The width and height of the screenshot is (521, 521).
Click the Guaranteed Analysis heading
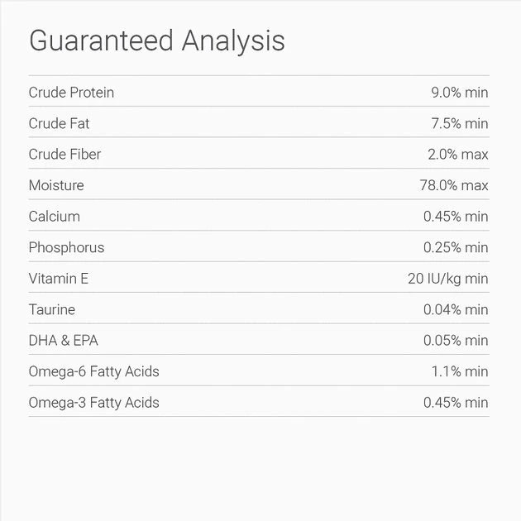(156, 41)
